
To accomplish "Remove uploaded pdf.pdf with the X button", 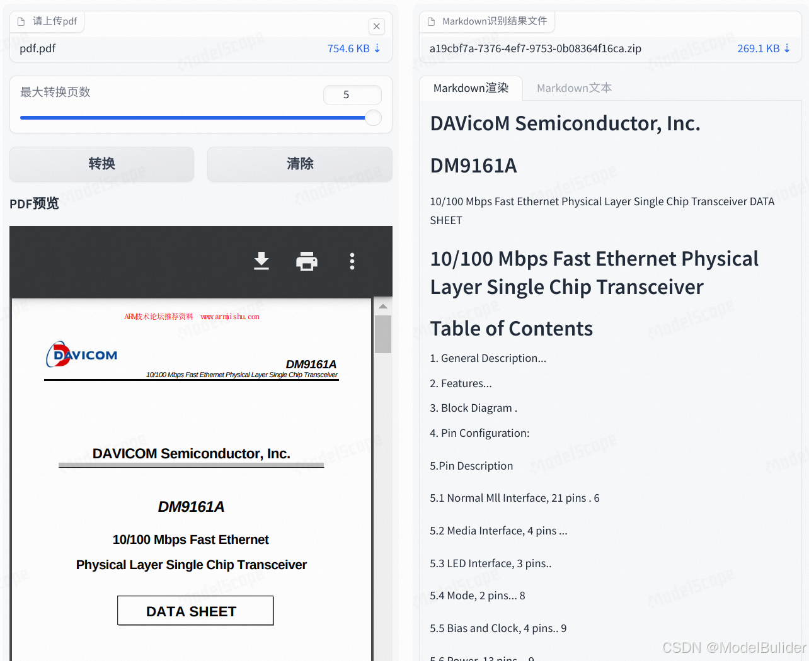I will (376, 26).
